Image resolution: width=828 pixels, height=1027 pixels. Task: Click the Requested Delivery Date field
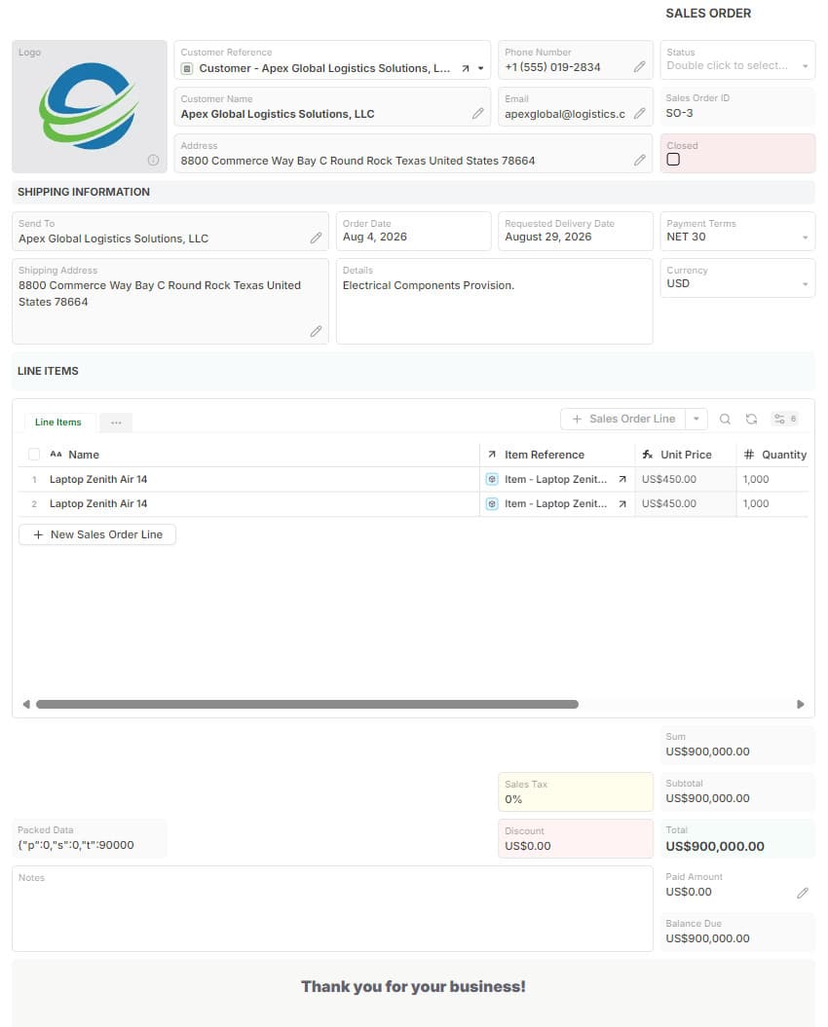pos(575,232)
